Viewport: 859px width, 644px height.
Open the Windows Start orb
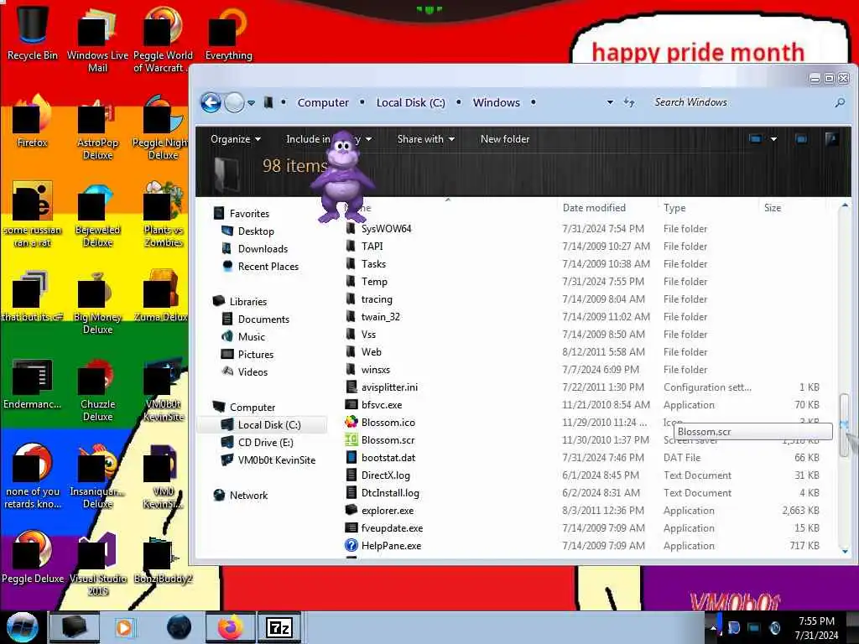[x=22, y=627]
